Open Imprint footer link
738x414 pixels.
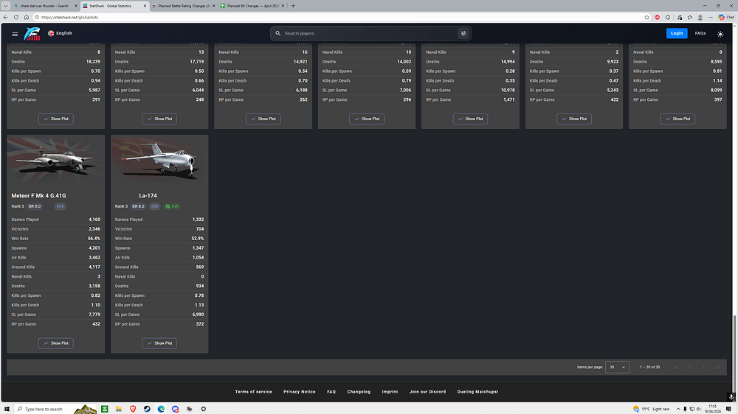click(390, 391)
